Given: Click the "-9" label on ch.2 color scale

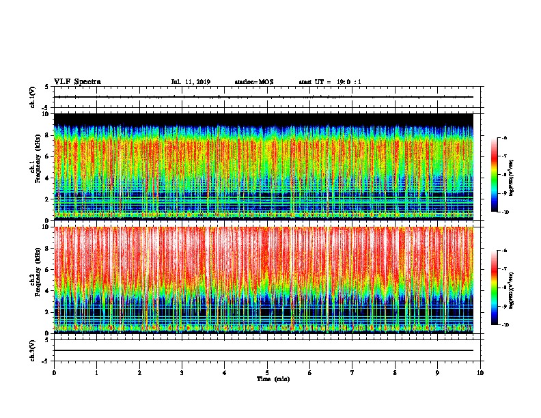Looking at the screenshot, I should point(504,306).
